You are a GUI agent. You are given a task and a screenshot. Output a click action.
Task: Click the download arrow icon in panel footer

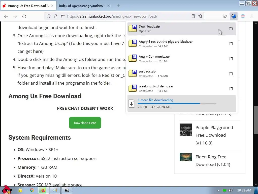[132, 104]
